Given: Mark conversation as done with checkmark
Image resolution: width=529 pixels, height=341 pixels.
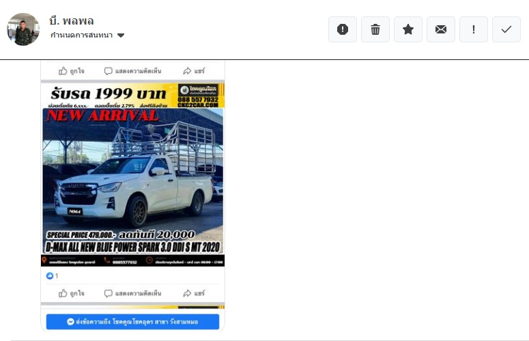Looking at the screenshot, I should point(506,29).
